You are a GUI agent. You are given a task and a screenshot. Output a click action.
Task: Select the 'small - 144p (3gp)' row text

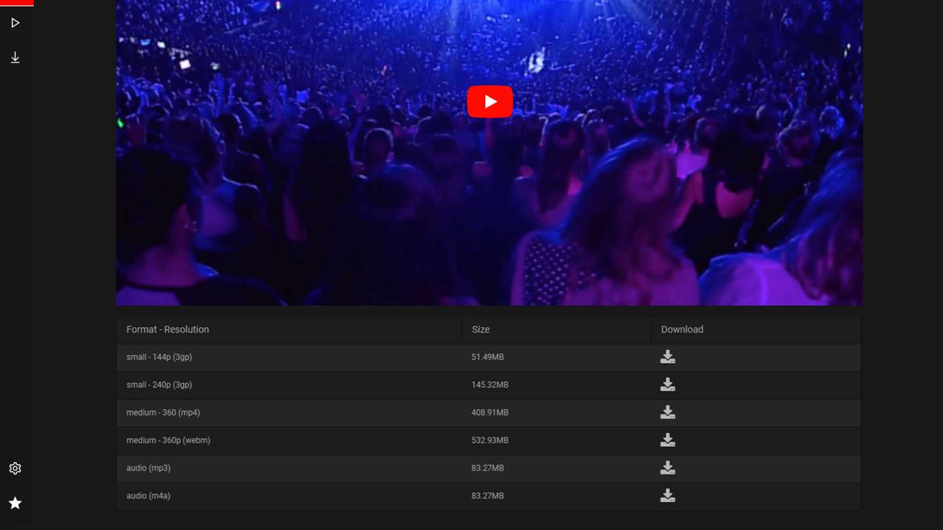[x=159, y=357]
